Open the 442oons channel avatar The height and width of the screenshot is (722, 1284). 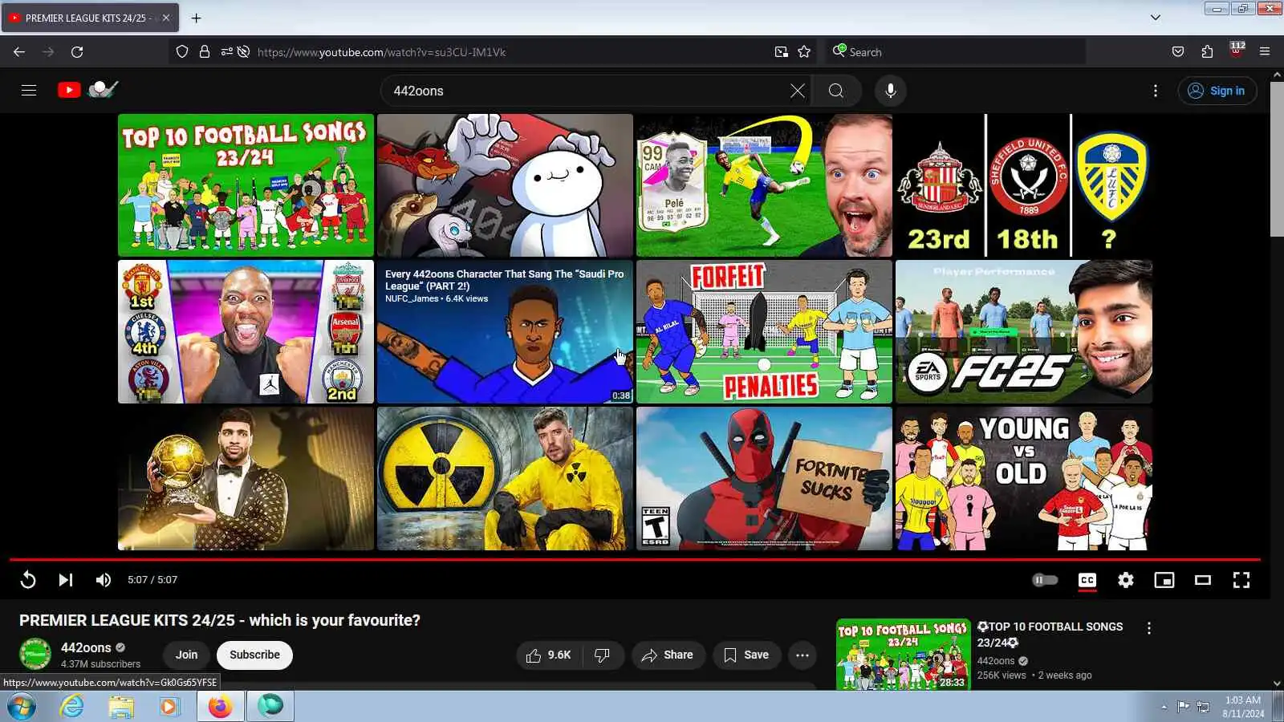(x=35, y=655)
